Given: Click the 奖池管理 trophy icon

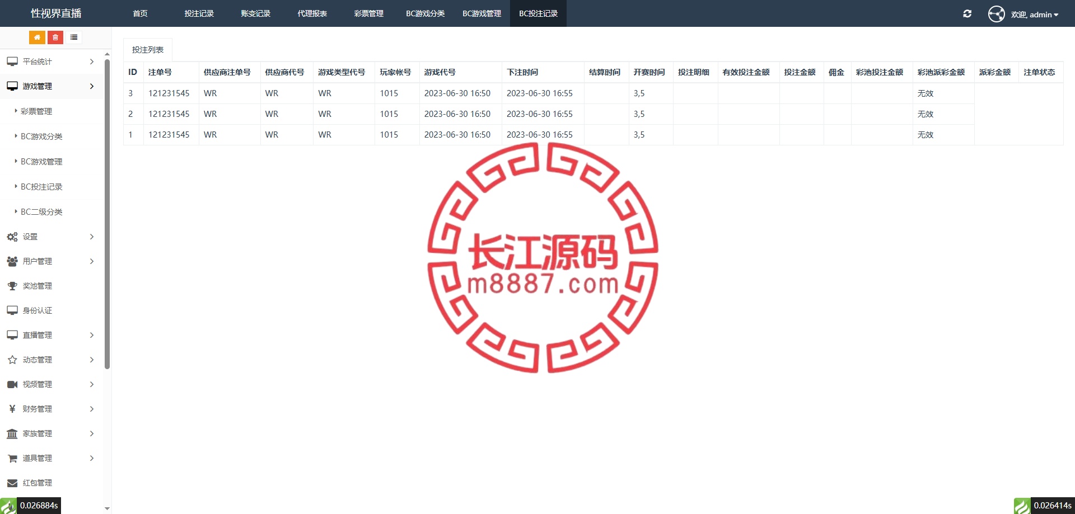Looking at the screenshot, I should pyautogui.click(x=12, y=286).
